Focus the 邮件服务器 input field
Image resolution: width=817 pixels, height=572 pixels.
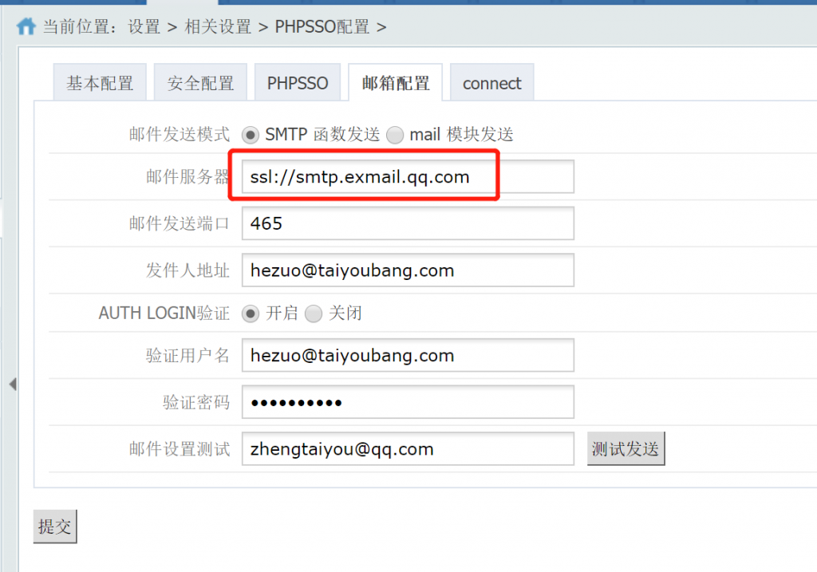pos(408,177)
